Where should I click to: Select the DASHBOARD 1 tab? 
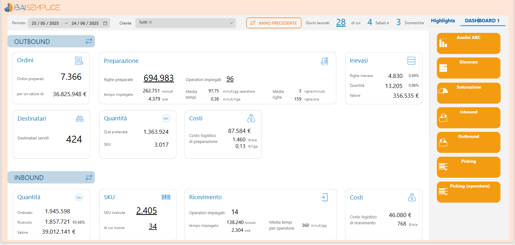pyautogui.click(x=482, y=21)
